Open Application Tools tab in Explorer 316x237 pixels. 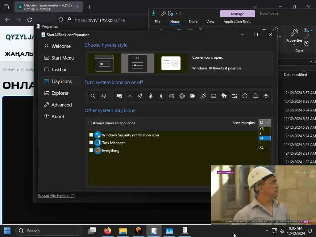point(237,22)
